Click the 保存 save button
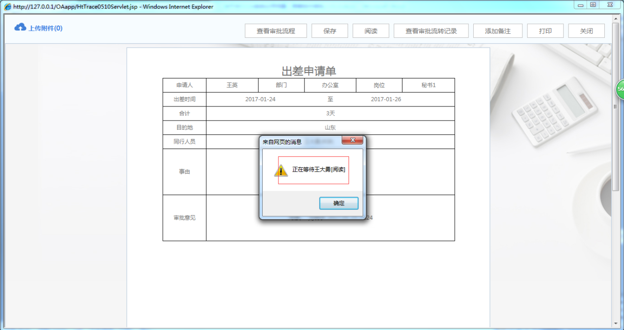 coord(329,30)
